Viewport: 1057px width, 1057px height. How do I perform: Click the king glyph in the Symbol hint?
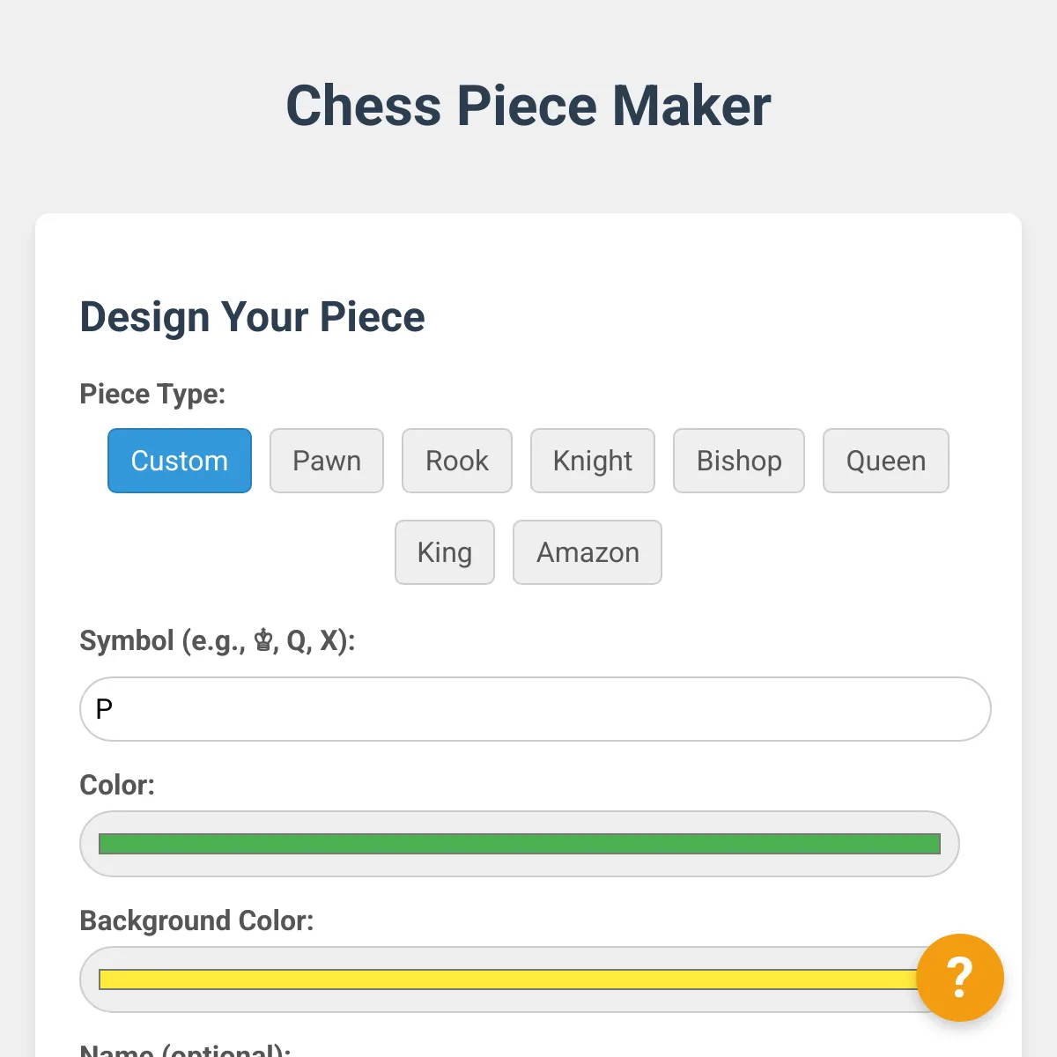(263, 641)
